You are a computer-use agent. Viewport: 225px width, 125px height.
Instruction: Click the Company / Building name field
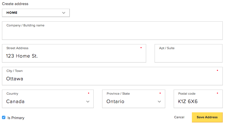[112, 31]
